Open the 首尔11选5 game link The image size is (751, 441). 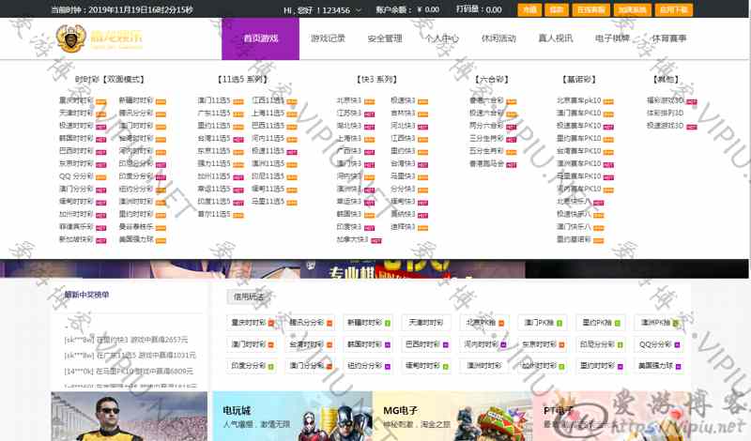pyautogui.click(x=214, y=214)
